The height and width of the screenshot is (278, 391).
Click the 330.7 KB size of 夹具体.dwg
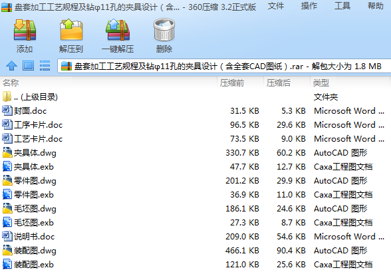point(242,152)
